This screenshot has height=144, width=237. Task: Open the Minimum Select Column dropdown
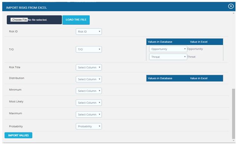89,91
